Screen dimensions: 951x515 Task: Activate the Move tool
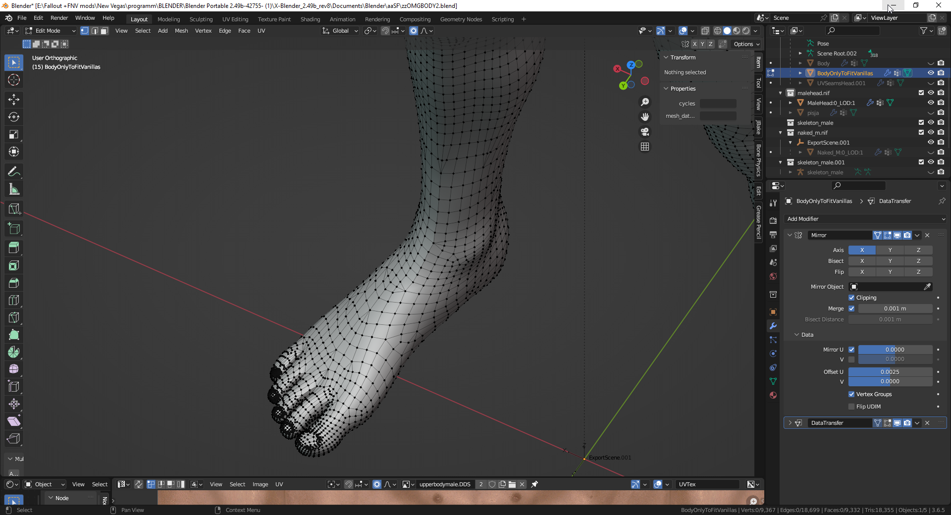[x=14, y=100]
